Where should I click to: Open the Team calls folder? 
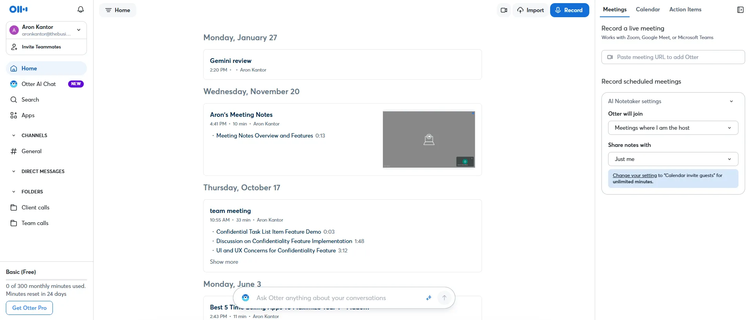[46, 223]
